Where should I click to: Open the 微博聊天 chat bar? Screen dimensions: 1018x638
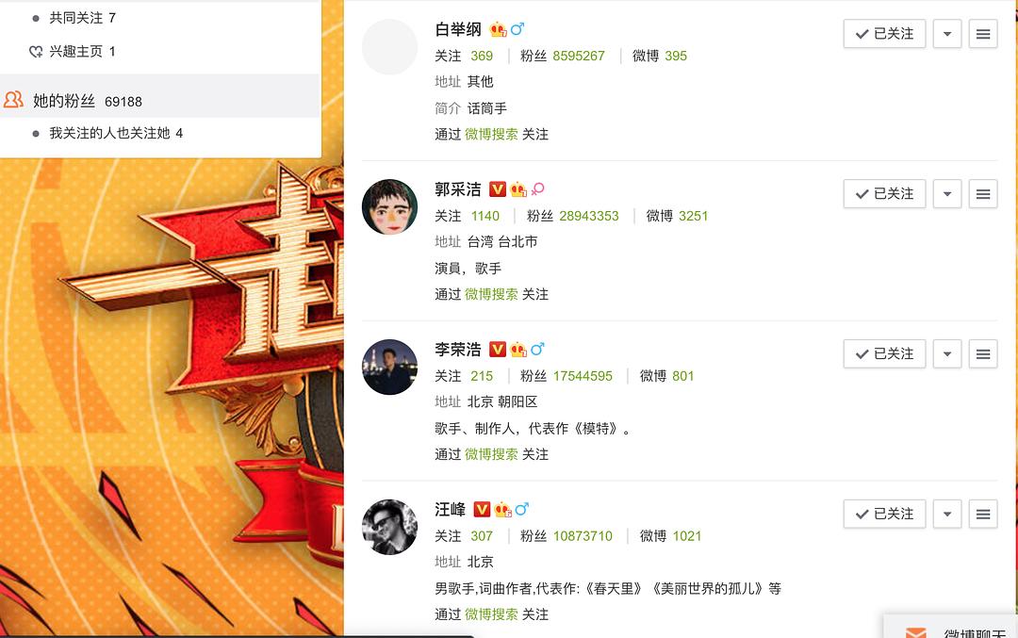(x=951, y=627)
